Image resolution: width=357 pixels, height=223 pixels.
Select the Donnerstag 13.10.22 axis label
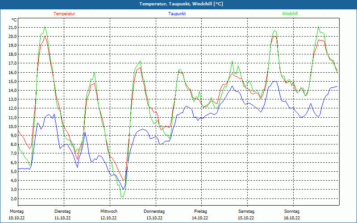pos(154,215)
